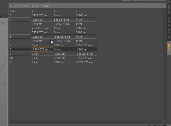Image resolution: width=171 pixels, height=126 pixels.
Task: Click the Structure manager grip icon
Action: pyautogui.click(x=12, y=6)
